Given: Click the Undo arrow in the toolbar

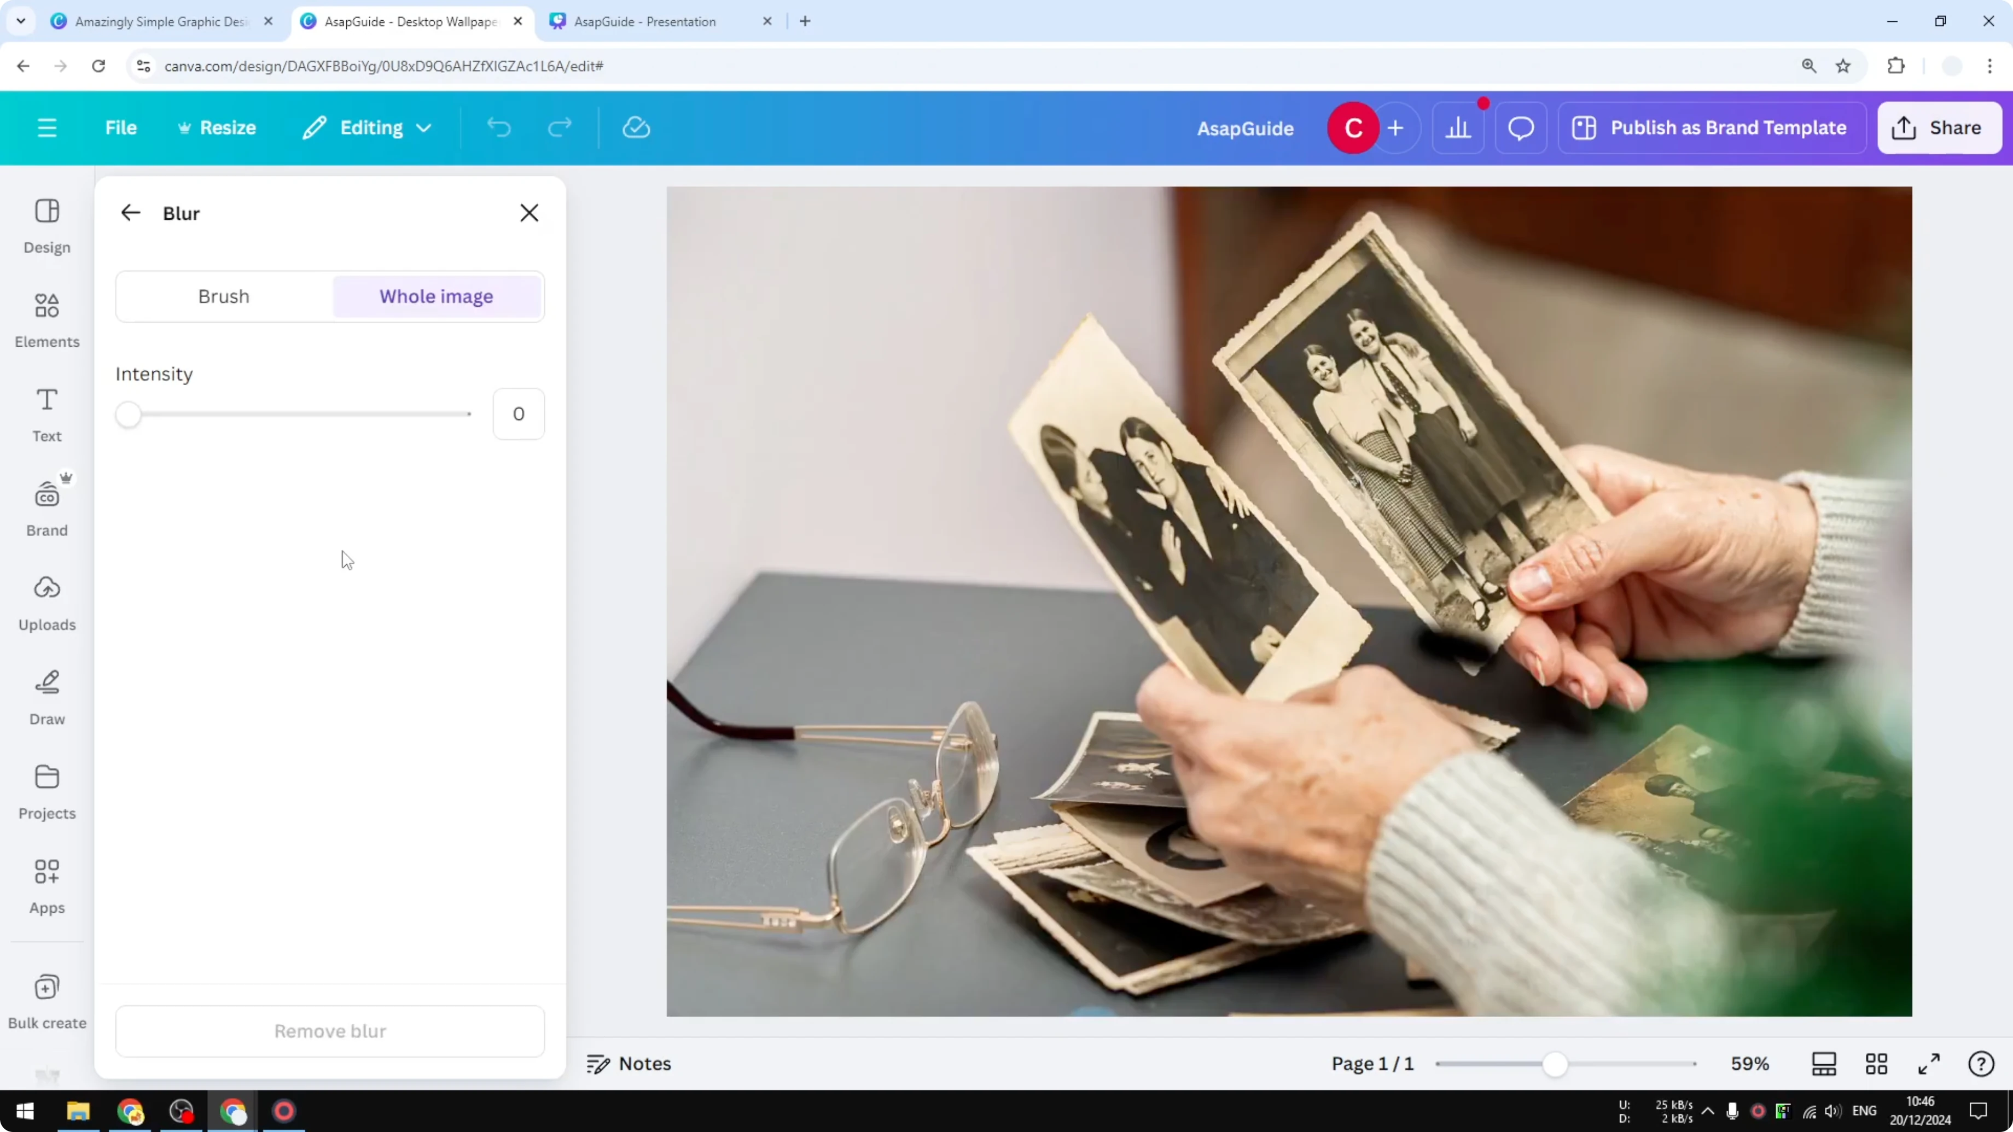Looking at the screenshot, I should click(500, 127).
